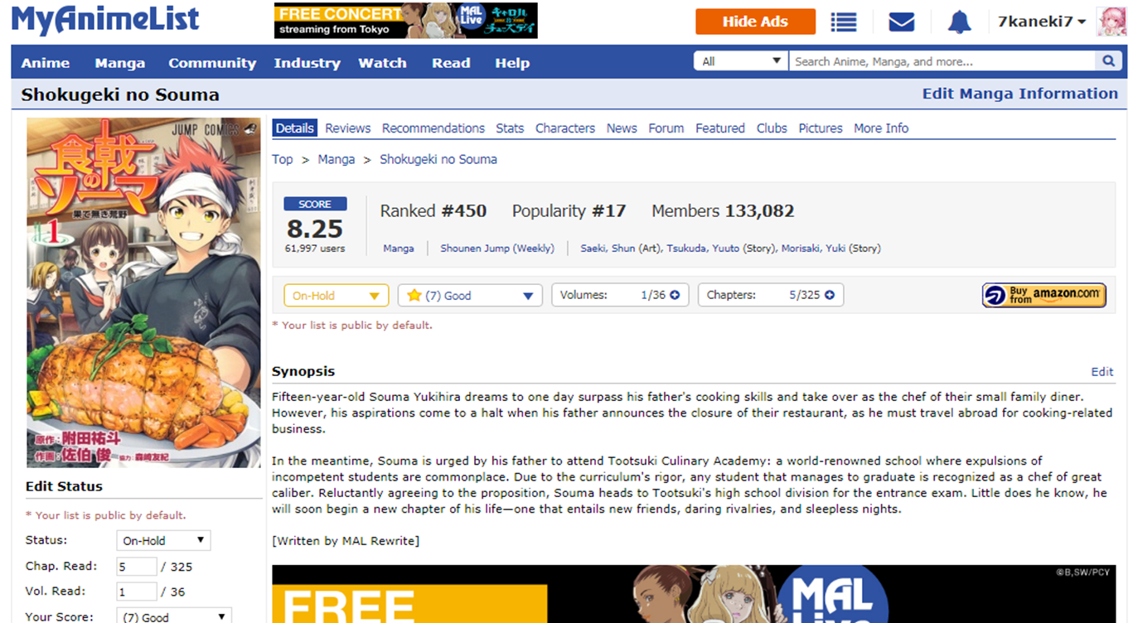
Task: Open the (7) Good score dropdown
Action: pos(470,295)
